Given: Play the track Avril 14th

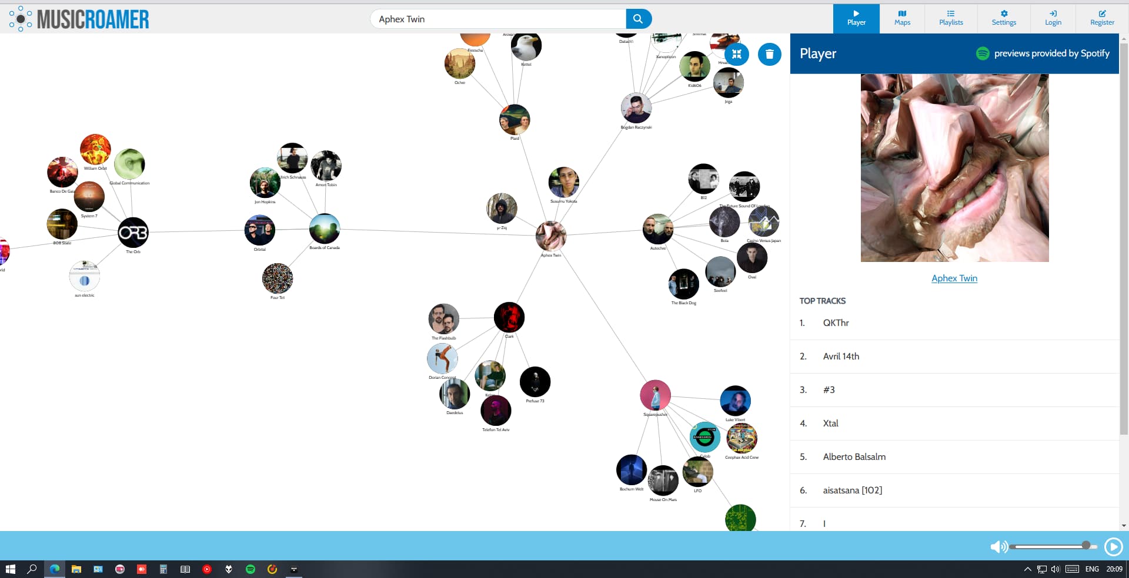Looking at the screenshot, I should (954, 357).
